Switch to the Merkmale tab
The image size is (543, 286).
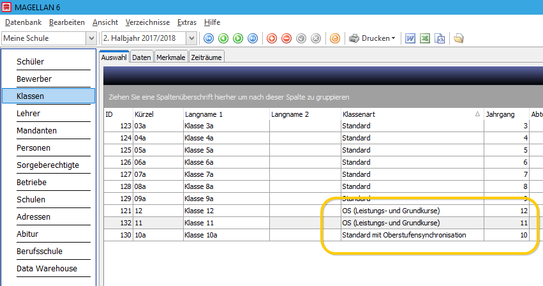(171, 57)
